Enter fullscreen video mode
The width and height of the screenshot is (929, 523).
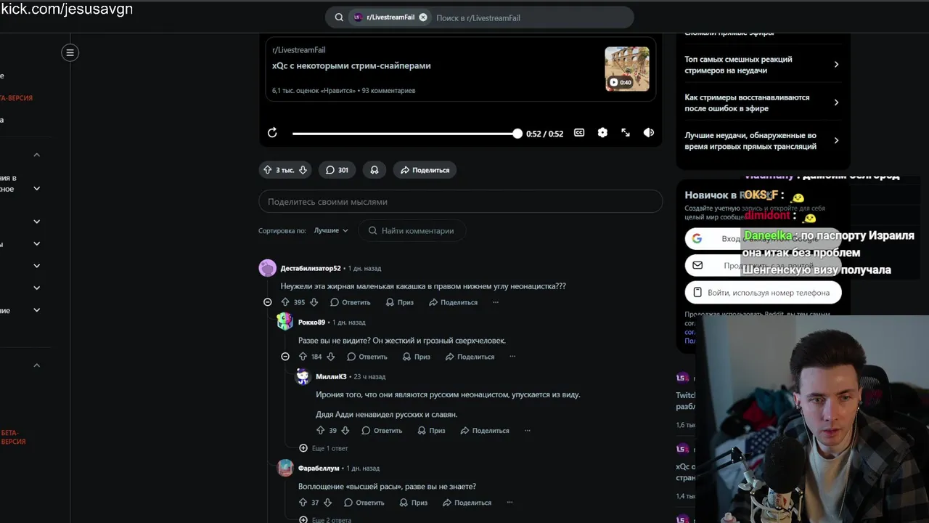tap(626, 133)
